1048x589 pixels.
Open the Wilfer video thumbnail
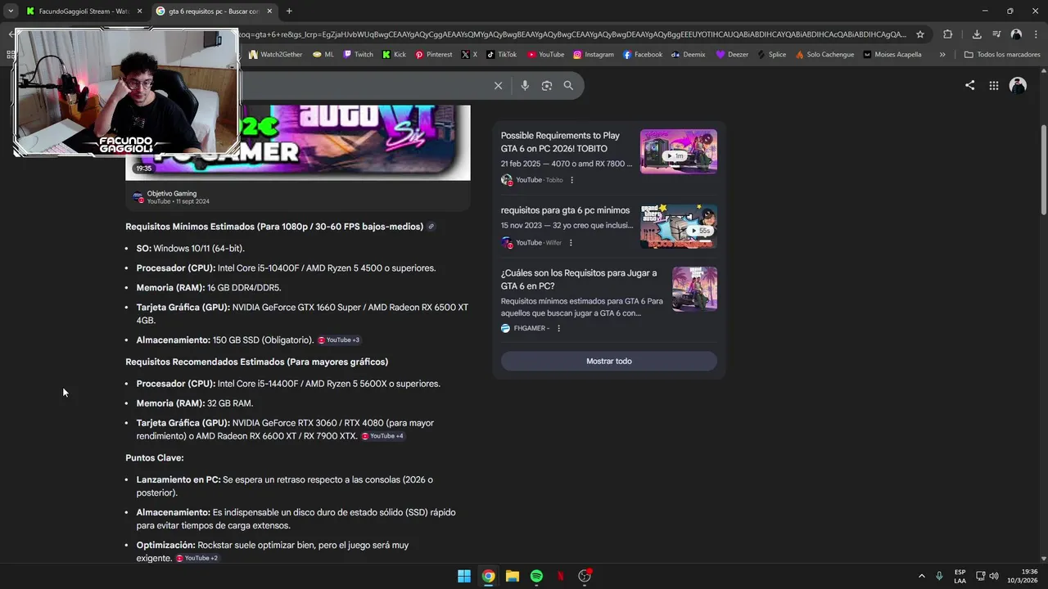click(x=679, y=227)
